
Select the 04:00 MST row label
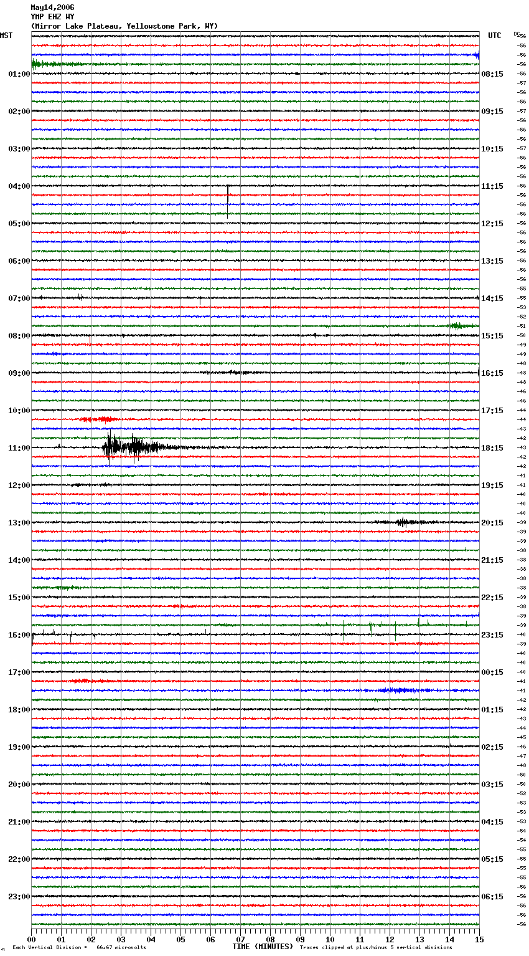tap(19, 186)
